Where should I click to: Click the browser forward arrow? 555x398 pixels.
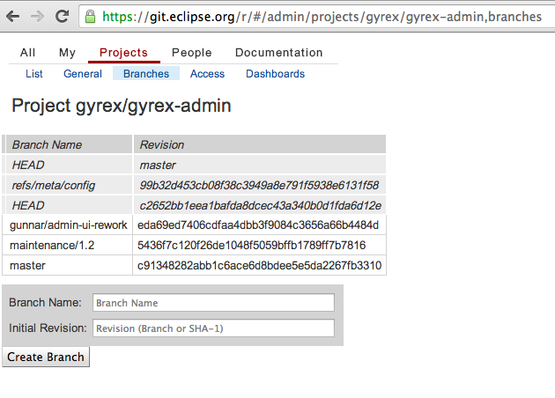37,16
